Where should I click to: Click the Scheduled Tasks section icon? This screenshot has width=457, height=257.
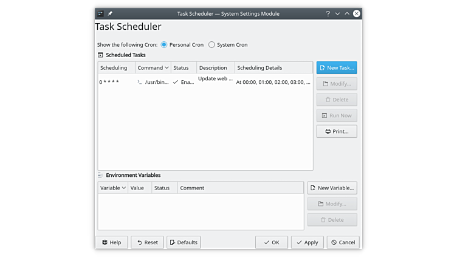tap(100, 55)
